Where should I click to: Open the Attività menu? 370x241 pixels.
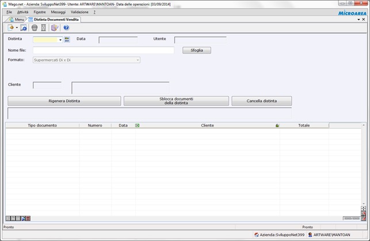pos(22,12)
